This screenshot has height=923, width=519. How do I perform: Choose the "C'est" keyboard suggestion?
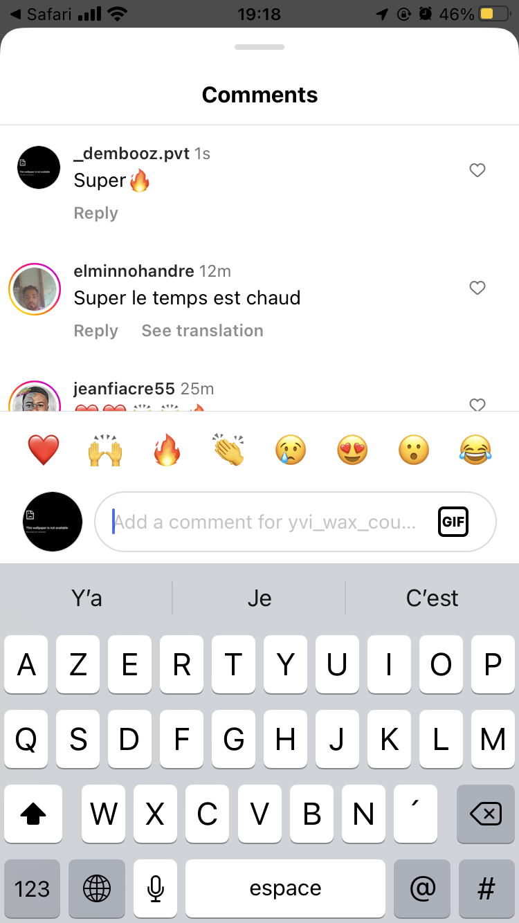point(432,598)
